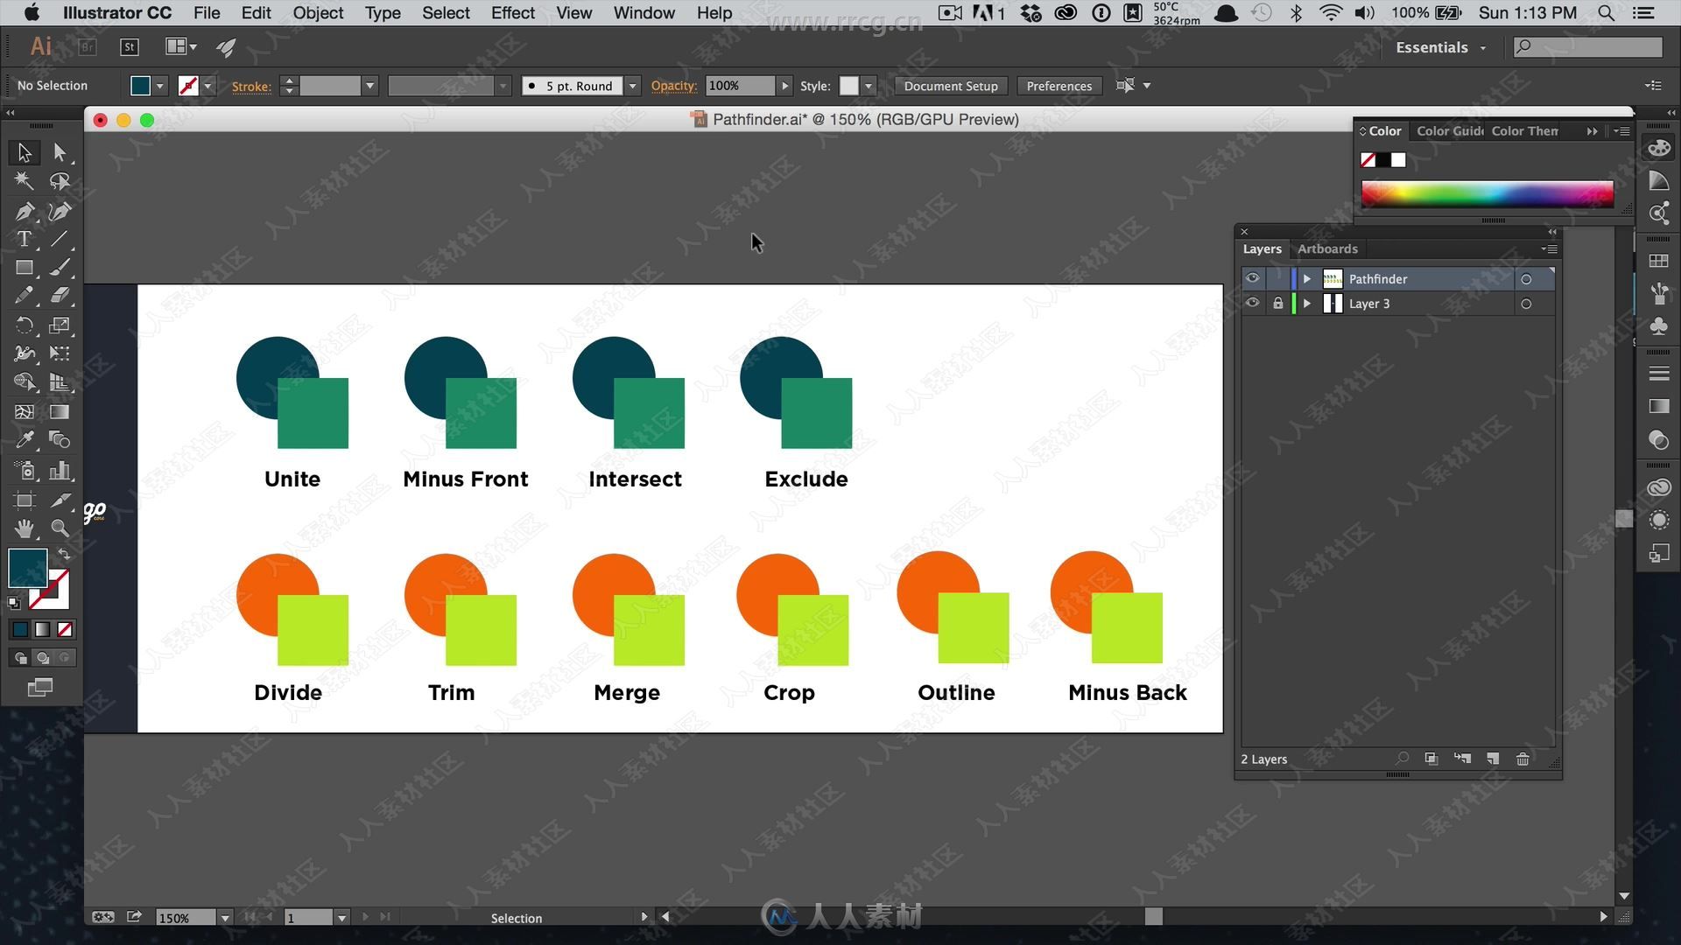
Task: Expand the Layer 3 group
Action: pos(1305,304)
